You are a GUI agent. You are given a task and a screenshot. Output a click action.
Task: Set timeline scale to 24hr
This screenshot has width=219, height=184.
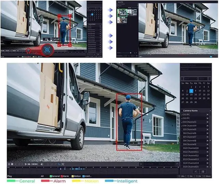point(181,176)
